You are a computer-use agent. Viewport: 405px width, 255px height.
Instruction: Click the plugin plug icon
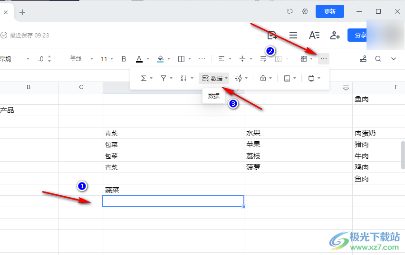click(x=311, y=78)
